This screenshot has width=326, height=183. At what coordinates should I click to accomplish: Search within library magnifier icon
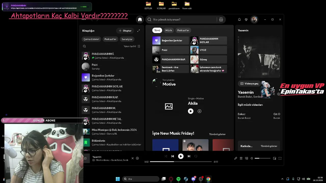(84, 46)
